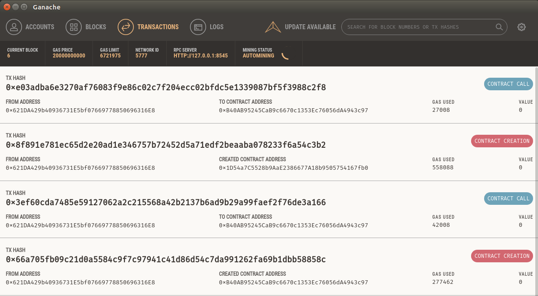Click to contract address in 0xe03adba6 row
The image size is (538, 296).
tap(293, 110)
